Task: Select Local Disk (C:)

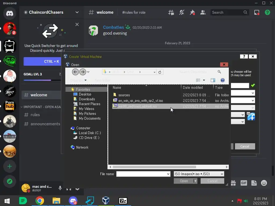Action: point(90,133)
